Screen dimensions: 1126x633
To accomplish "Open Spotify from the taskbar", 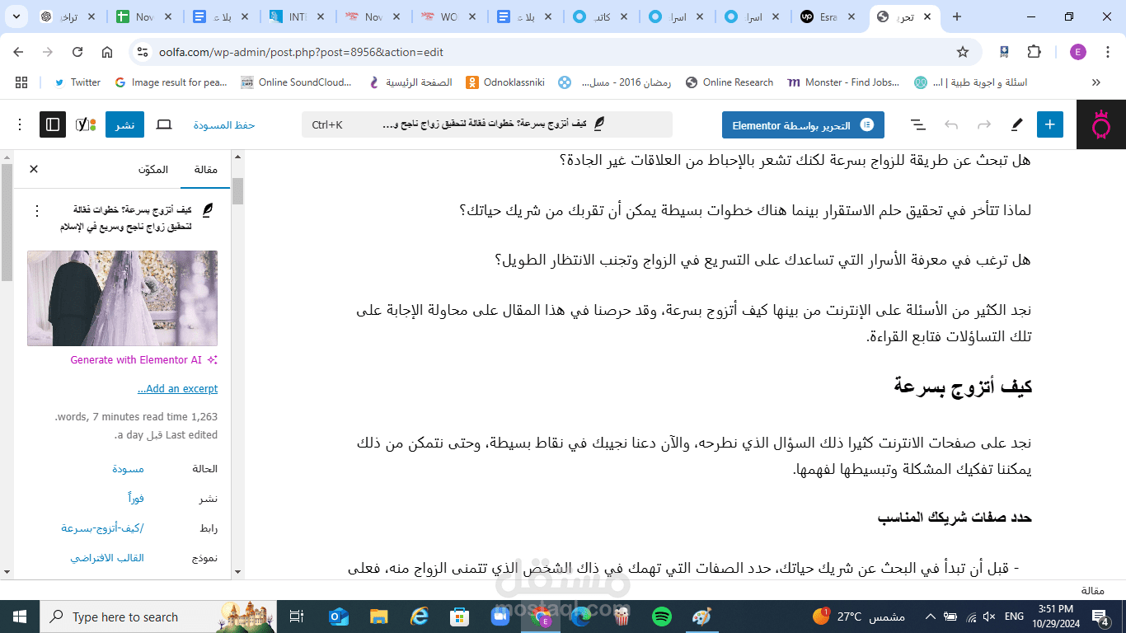I will coord(662,617).
